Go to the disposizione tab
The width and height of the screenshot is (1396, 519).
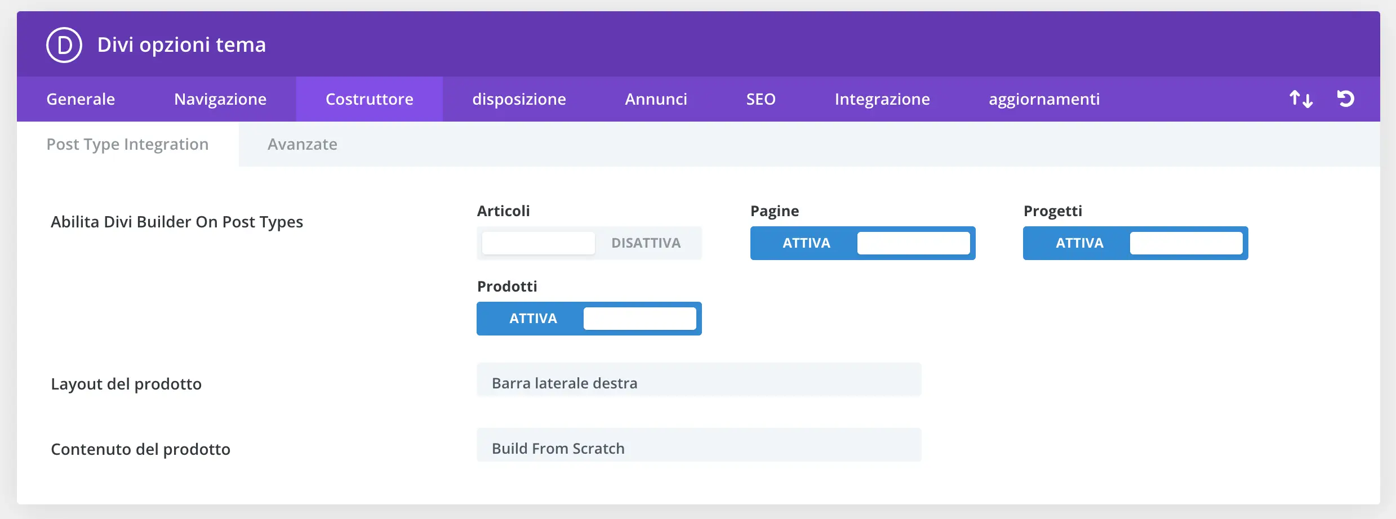tap(519, 99)
